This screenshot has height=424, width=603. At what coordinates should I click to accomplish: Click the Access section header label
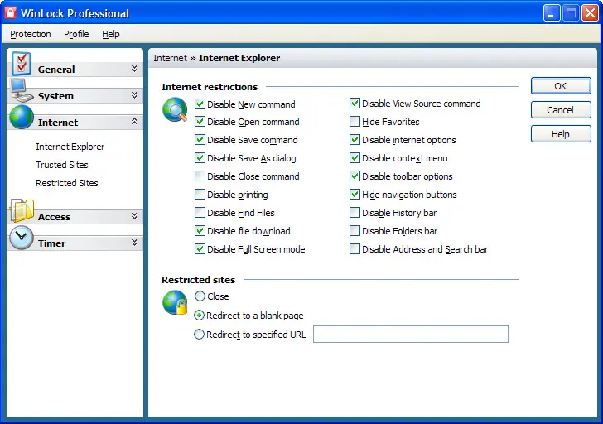tap(54, 217)
